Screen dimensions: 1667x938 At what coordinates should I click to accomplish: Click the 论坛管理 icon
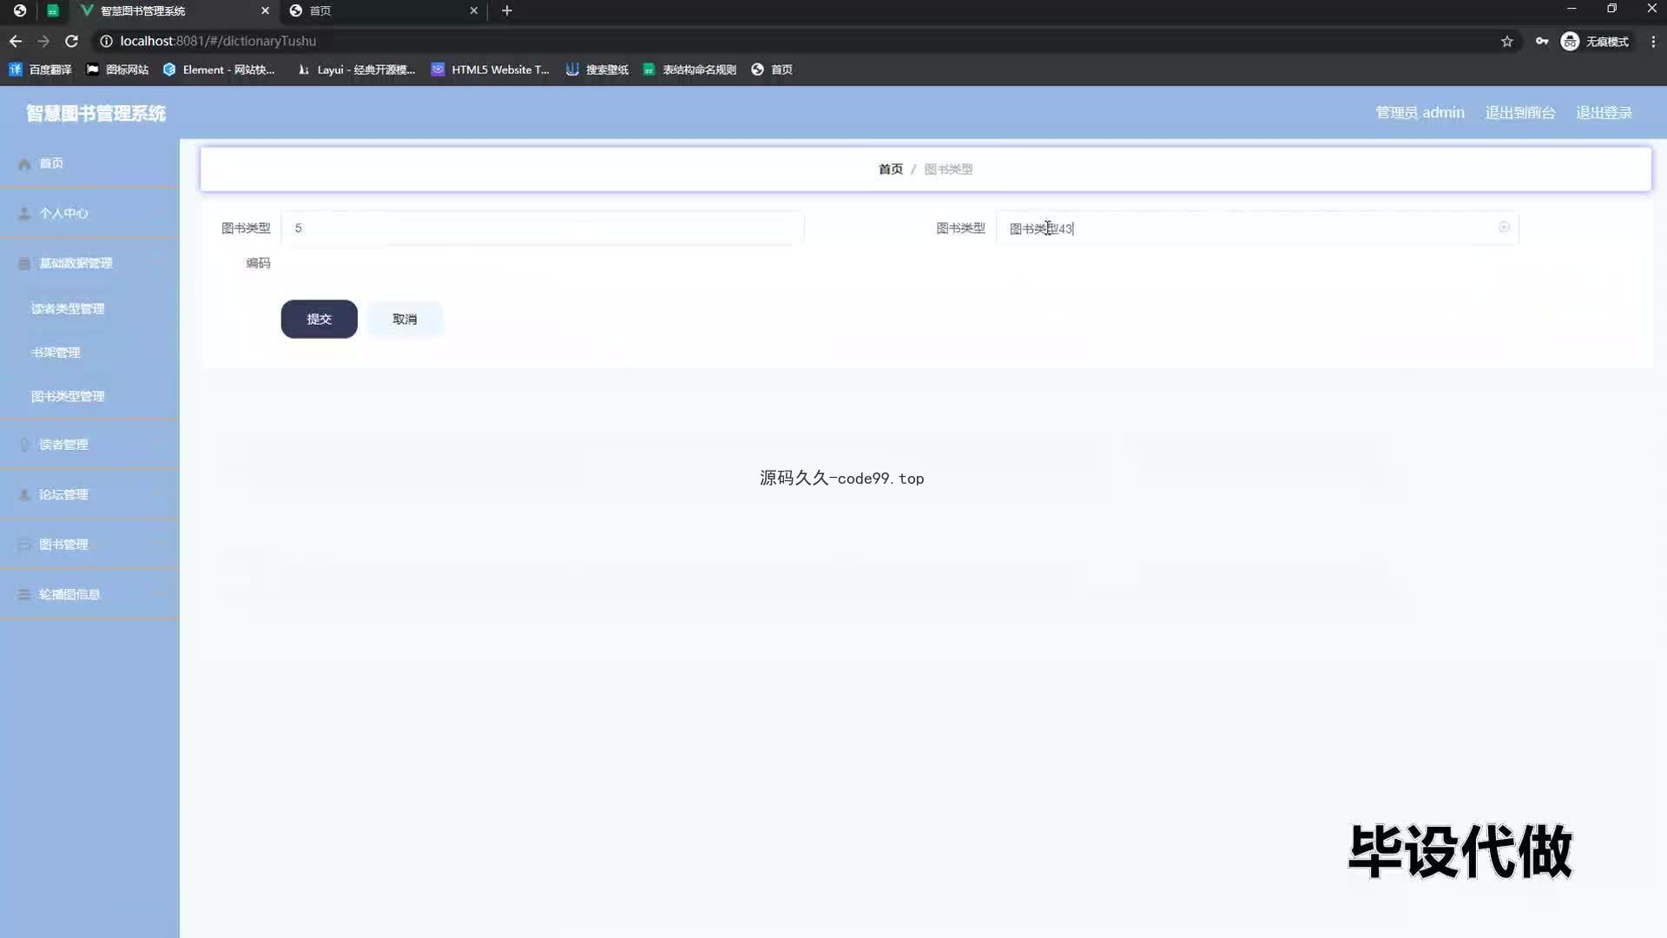point(24,494)
